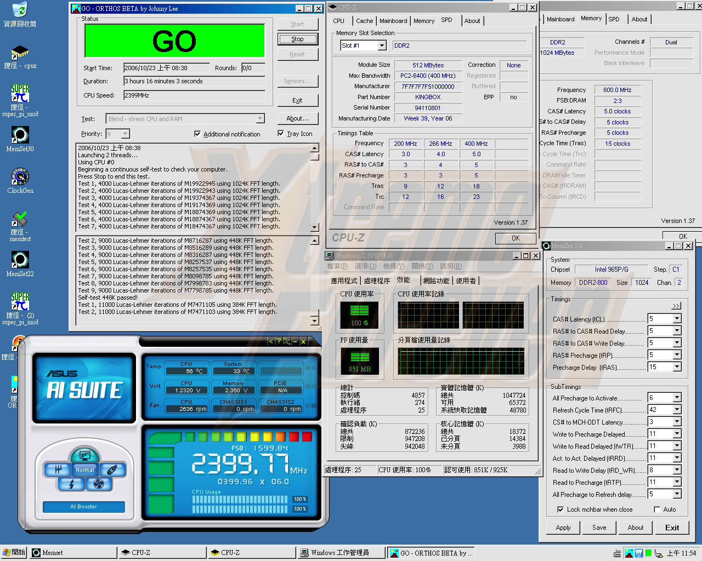702x561 pixels.
Task: Click the upper ORTHOS log scrollbar up arrow
Action: point(315,148)
